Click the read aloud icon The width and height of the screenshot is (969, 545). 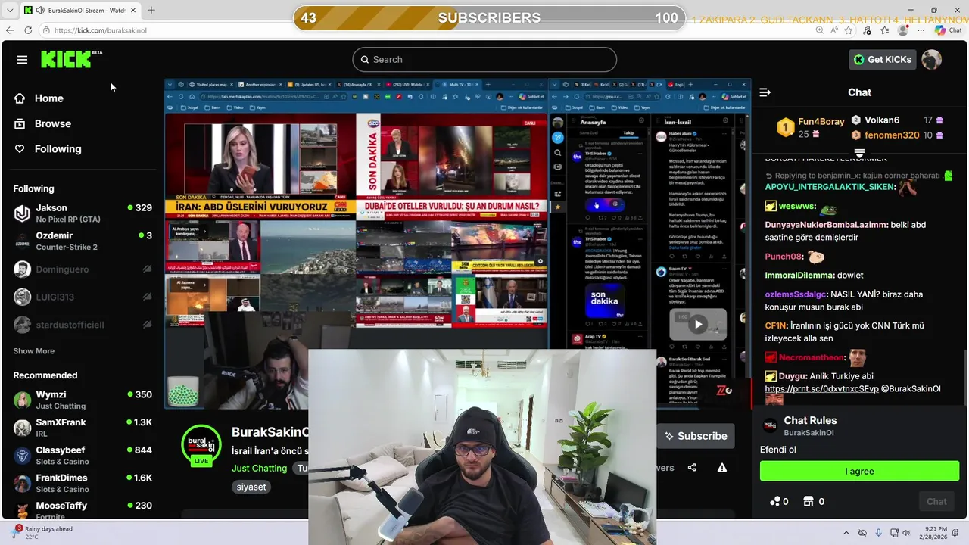click(x=835, y=30)
